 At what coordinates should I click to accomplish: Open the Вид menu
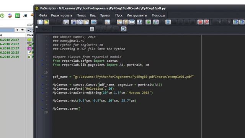click(93, 15)
